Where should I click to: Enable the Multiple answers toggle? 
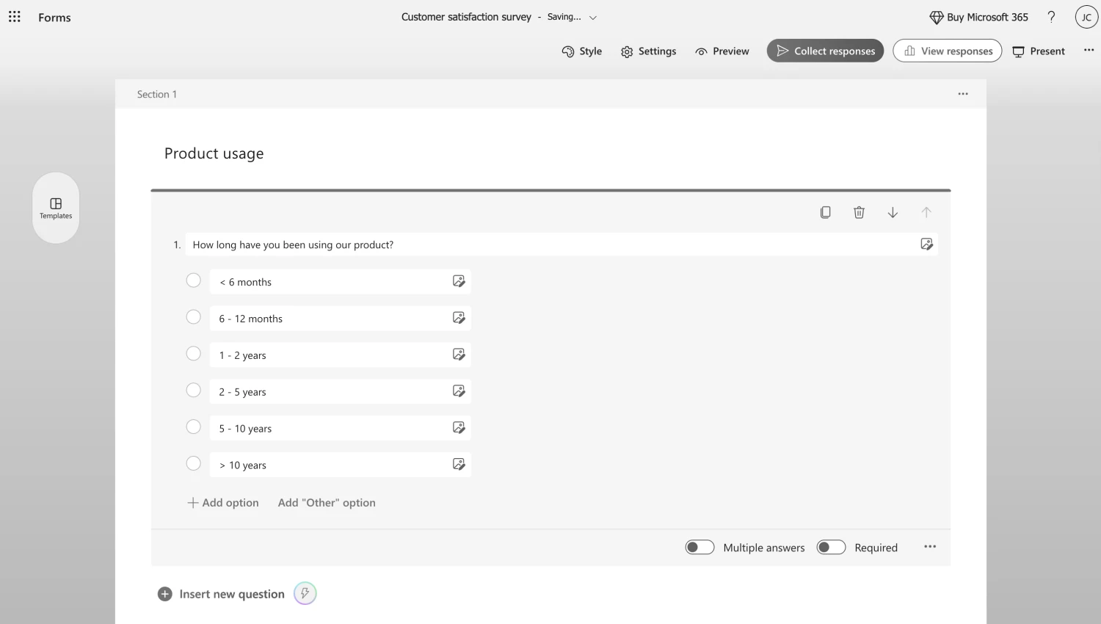coord(700,547)
